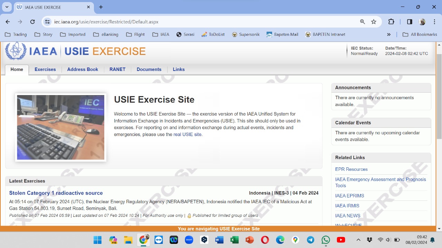Click the zoom magnifier in the address bar
Viewport: 442px width, 248px height.
(363, 22)
